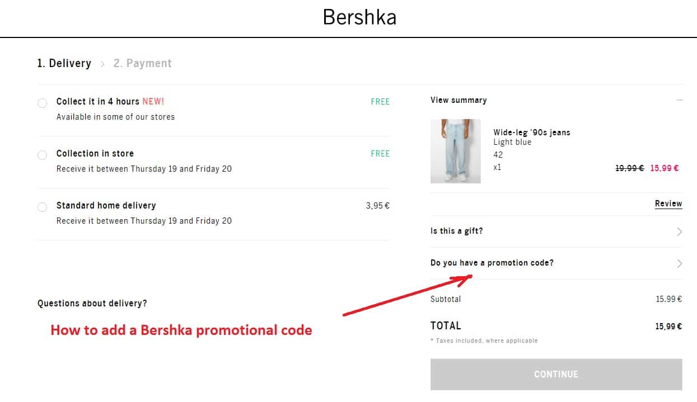The image size is (697, 402).
Task: Click the discounted price 15,99 €
Action: (663, 168)
